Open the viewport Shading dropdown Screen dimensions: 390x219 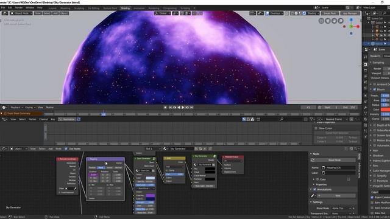[x=313, y=13]
